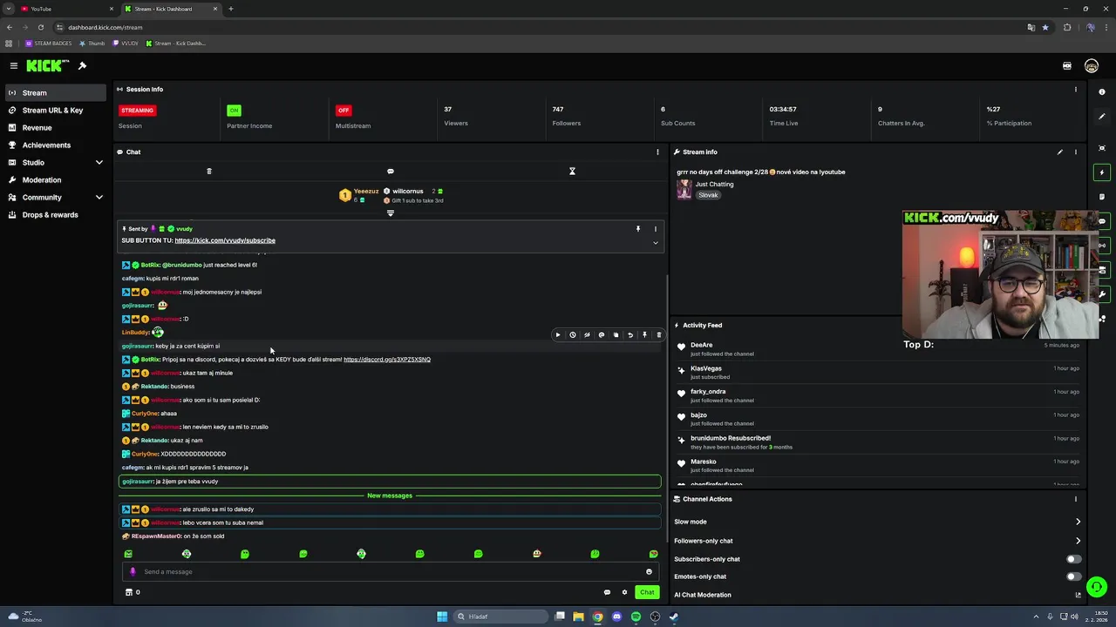Click the hourglass icon in chat toolbar

tap(572, 171)
